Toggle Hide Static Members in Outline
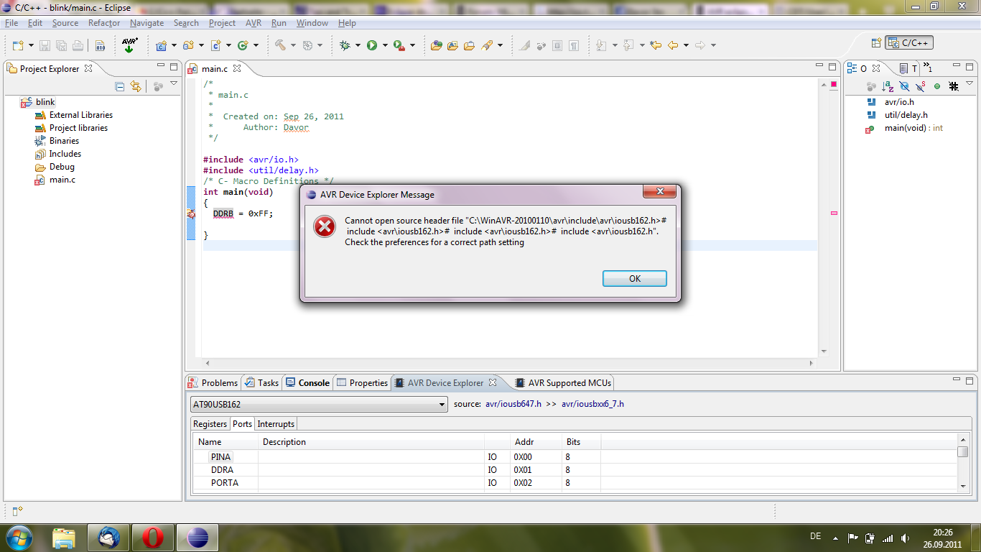Viewport: 981px width, 552px height. [x=921, y=86]
